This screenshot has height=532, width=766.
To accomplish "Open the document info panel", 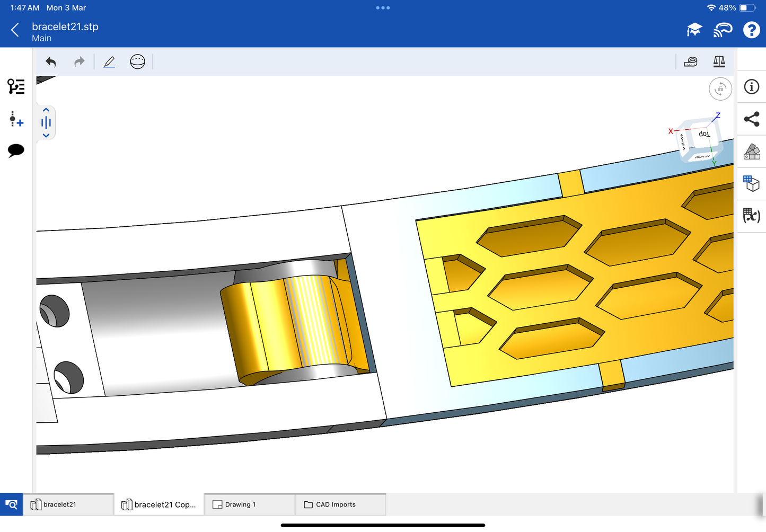I will 751,87.
